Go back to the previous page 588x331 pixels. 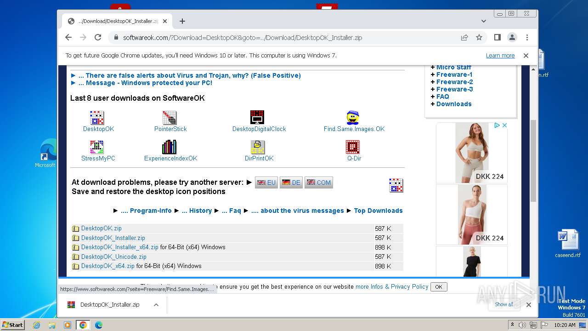pyautogui.click(x=68, y=37)
